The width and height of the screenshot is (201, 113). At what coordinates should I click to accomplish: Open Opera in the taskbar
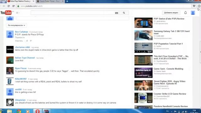[38, 111]
